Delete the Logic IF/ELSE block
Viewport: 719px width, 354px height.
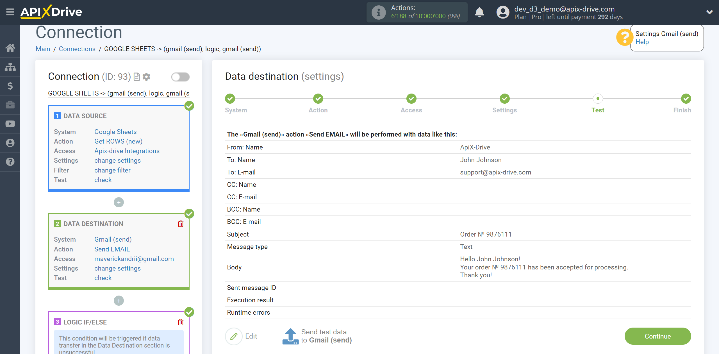click(x=181, y=322)
